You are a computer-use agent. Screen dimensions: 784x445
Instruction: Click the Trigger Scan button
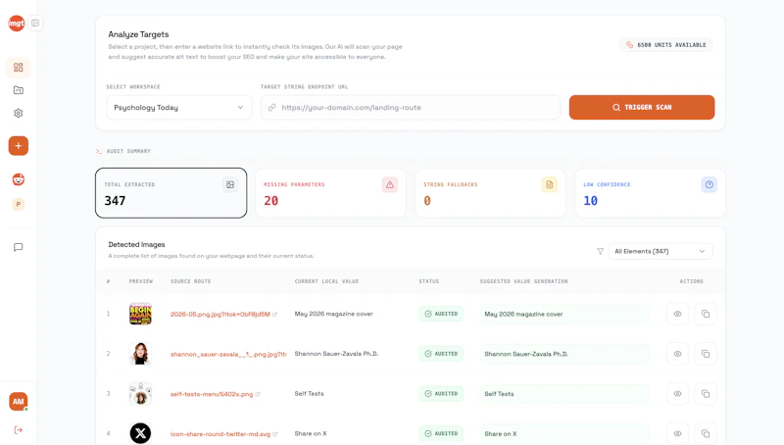pos(642,108)
